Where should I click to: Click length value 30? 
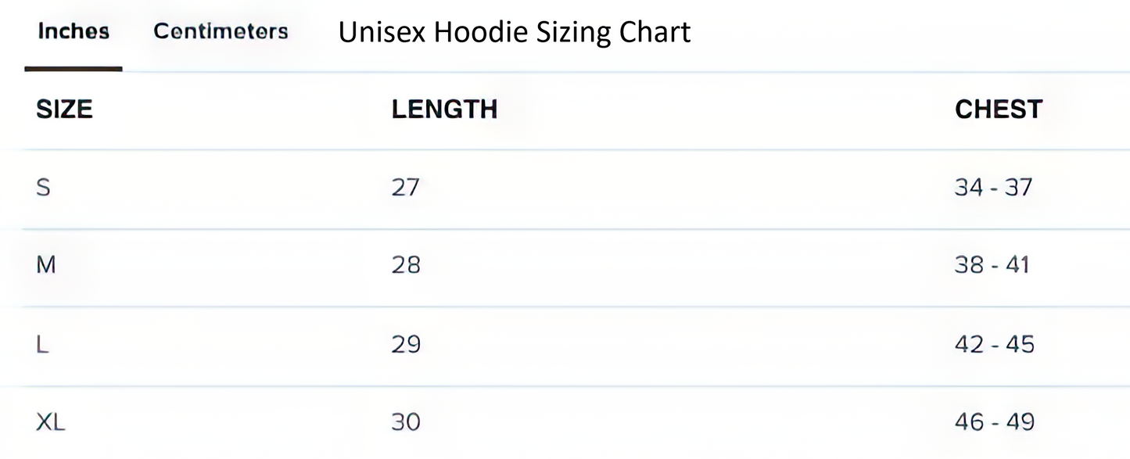point(406,422)
